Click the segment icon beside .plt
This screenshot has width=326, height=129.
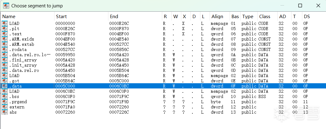(x=4, y=29)
